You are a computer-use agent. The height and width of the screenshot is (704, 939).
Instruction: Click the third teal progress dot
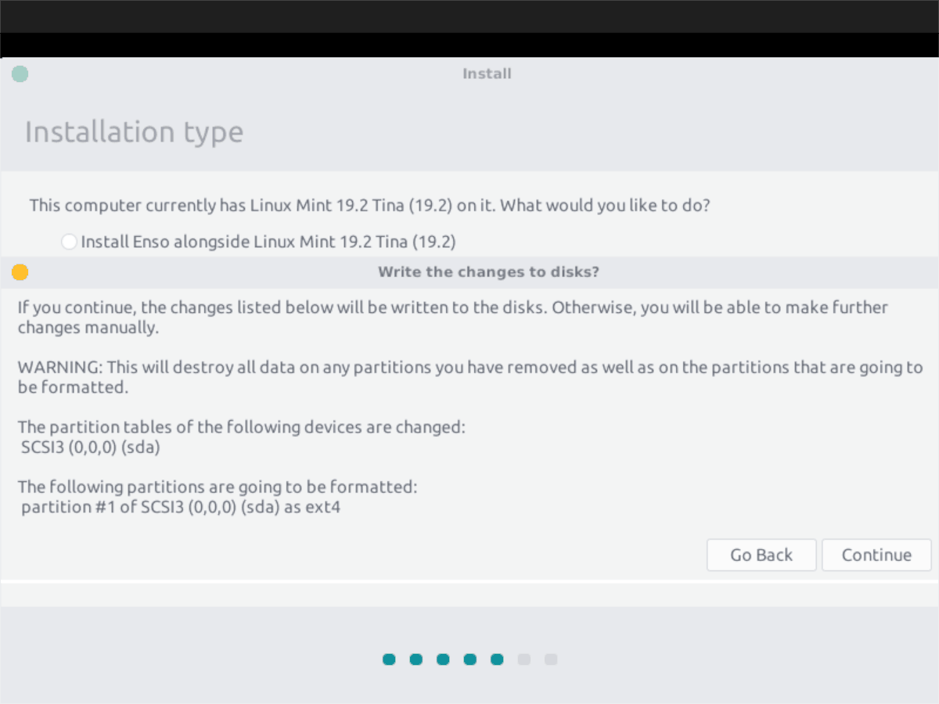pyautogui.click(x=443, y=659)
